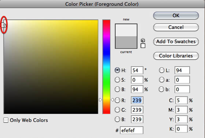Click Add To Swatches button
The image size is (205, 138).
point(176,41)
